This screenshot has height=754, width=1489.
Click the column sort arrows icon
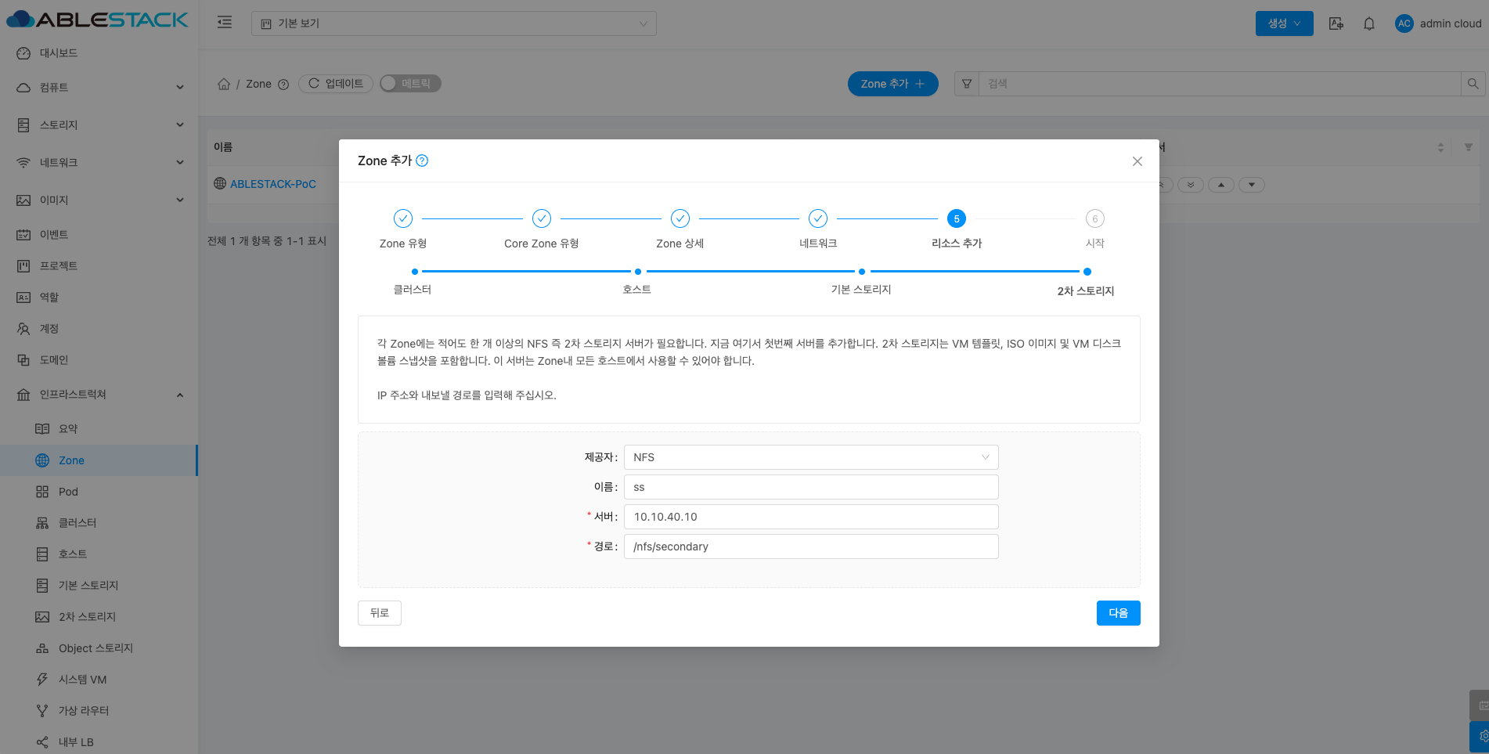pos(1440,147)
